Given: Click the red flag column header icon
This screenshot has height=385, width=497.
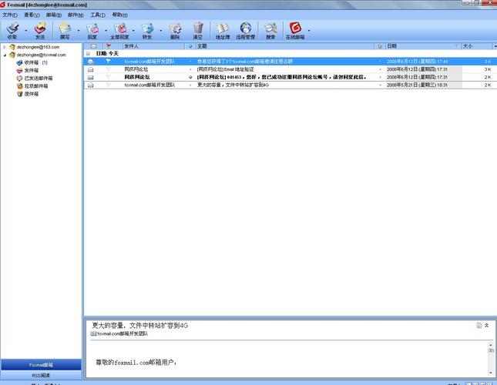Looking at the screenshot, I should [109, 46].
